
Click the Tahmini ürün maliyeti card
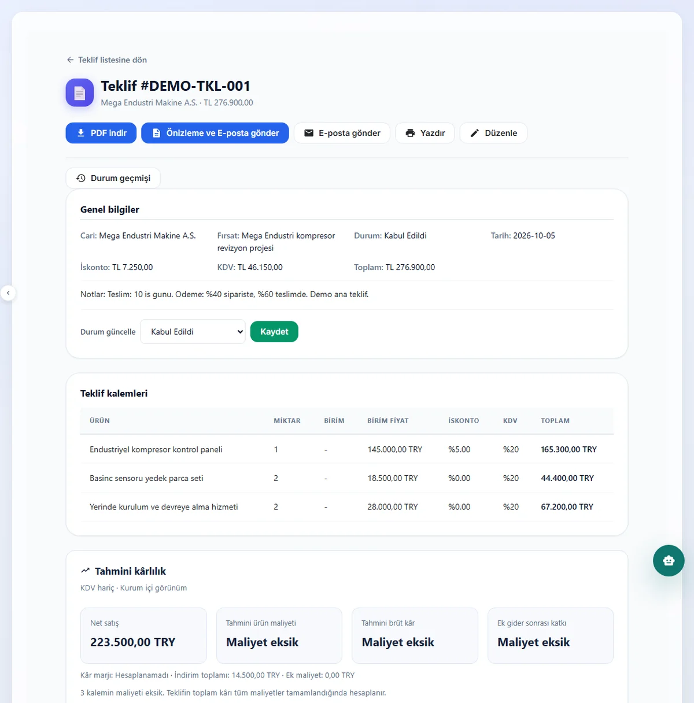click(x=279, y=635)
